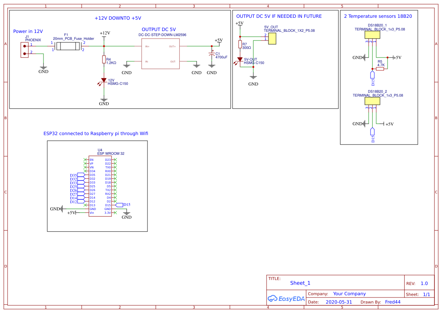Select the J1 PHOENIX power connector symbol
This screenshot has width=442, height=313.
click(25, 50)
